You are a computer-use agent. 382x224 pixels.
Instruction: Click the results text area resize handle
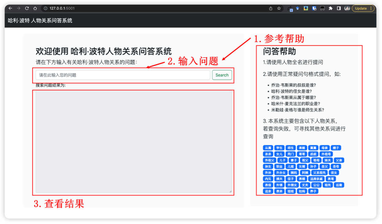(230, 191)
